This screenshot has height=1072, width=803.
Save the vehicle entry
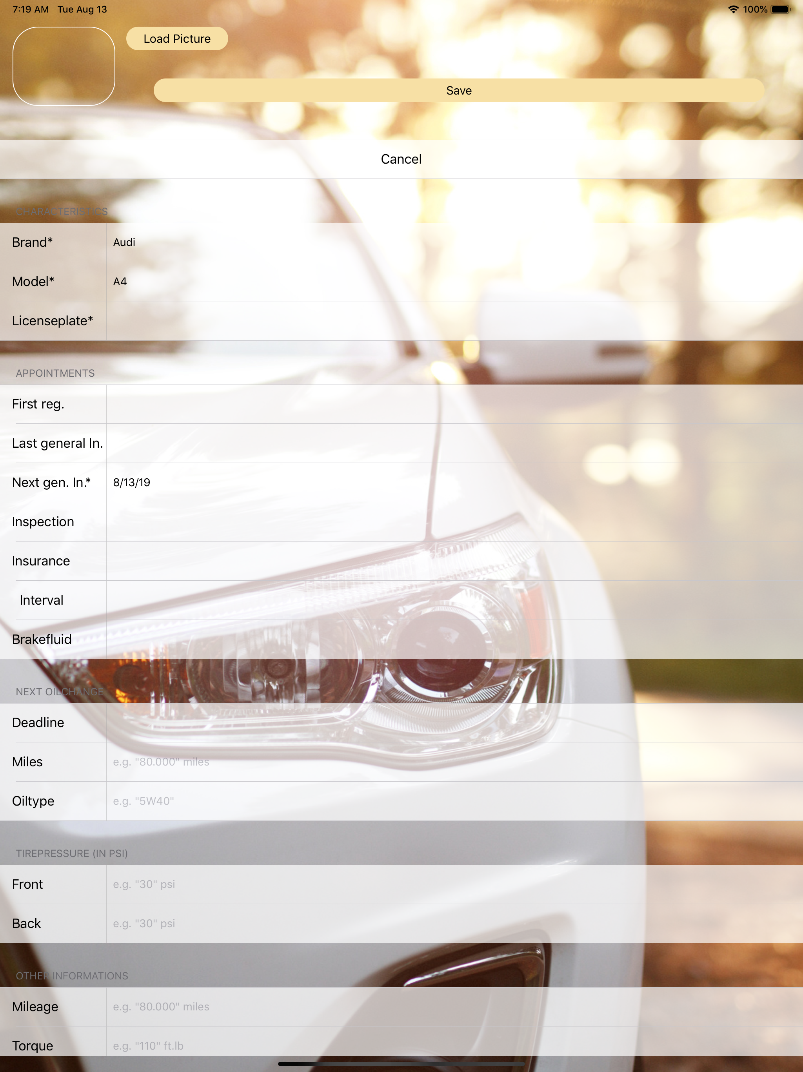point(459,90)
